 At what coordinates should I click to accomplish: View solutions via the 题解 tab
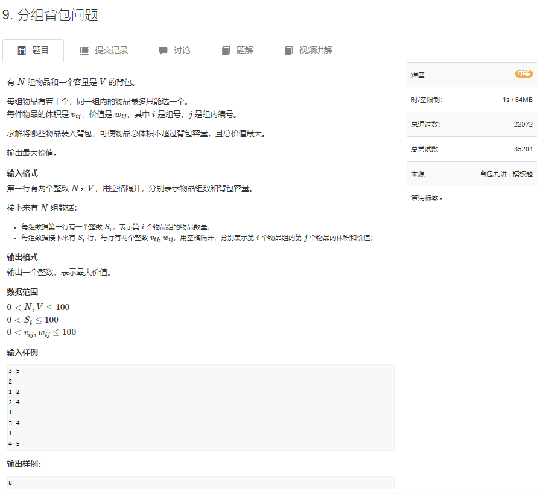click(x=244, y=50)
